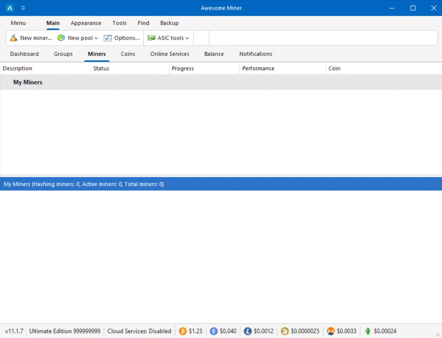Click the Ultimate Edition 999999999 status entry
Image resolution: width=442 pixels, height=338 pixels.
(x=65, y=331)
